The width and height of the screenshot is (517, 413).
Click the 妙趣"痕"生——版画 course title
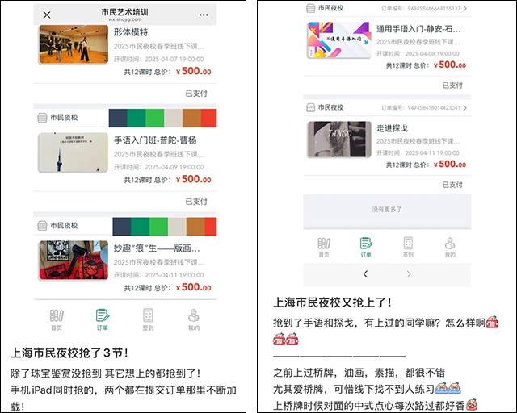point(157,248)
